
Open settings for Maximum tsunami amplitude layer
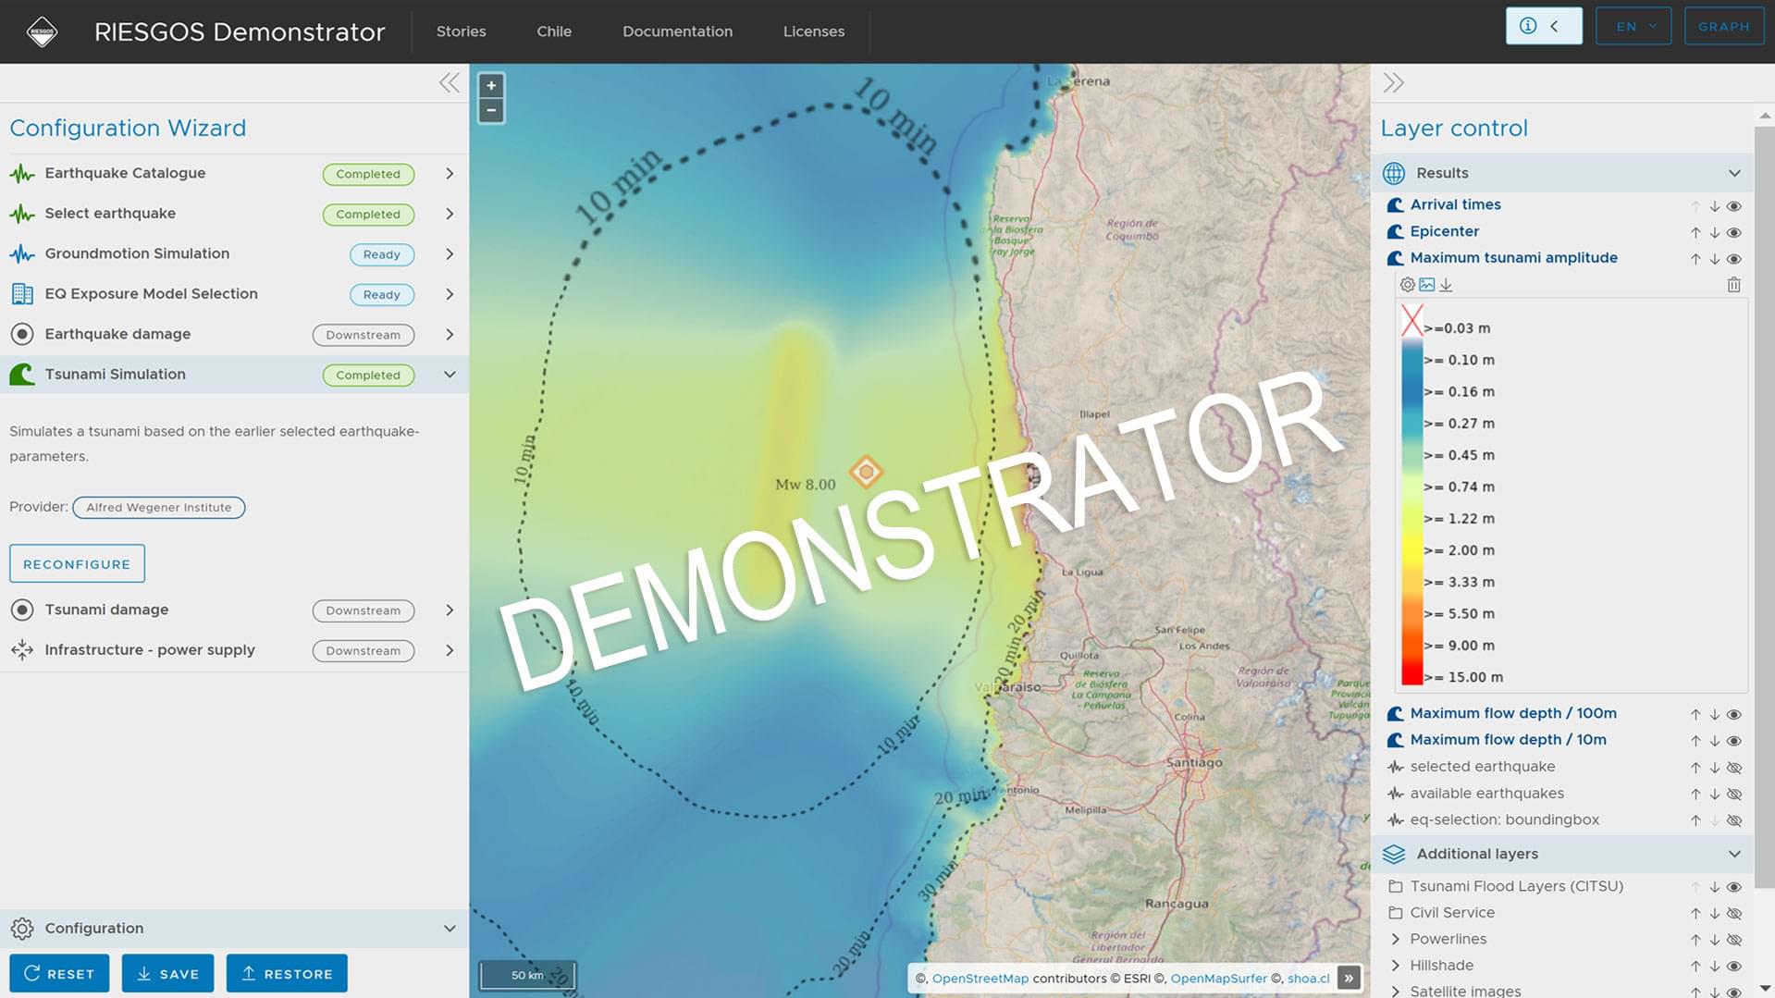click(1407, 285)
